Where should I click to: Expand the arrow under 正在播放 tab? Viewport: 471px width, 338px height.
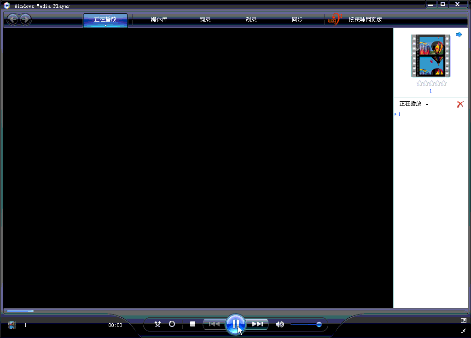click(x=105, y=25)
